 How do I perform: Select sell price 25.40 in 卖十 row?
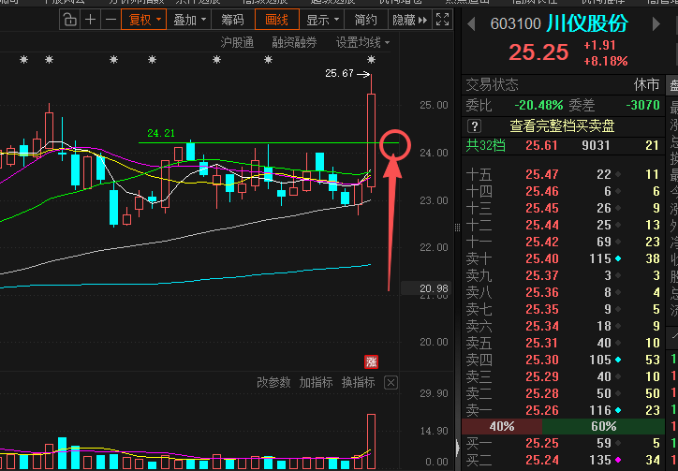click(x=542, y=258)
